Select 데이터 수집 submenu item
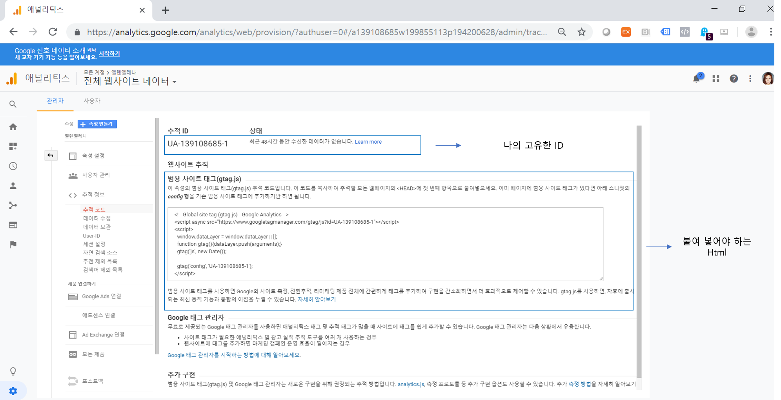781x400 pixels. (x=97, y=218)
